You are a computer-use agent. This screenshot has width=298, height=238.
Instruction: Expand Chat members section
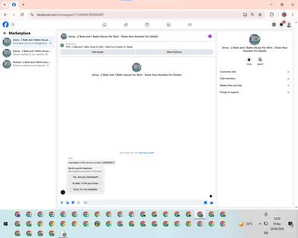[254, 79]
